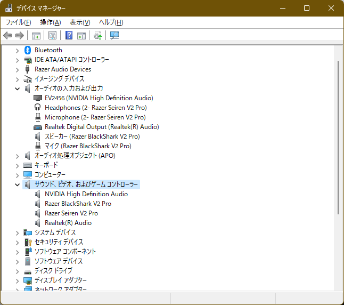The image size is (344, 305).
Task: Click the コンピューター monitor icon
Action: [28, 175]
